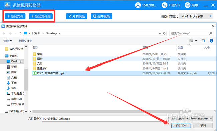Click date 2018/4/19/周四 20:08
Screen dimensions: 217x131
pos(156,73)
